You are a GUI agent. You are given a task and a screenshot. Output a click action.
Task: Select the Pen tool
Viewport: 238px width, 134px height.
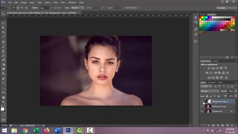3,79
